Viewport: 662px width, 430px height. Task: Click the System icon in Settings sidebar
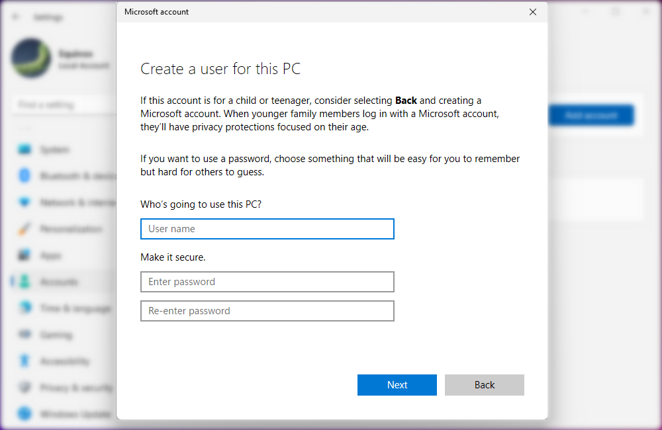24,150
